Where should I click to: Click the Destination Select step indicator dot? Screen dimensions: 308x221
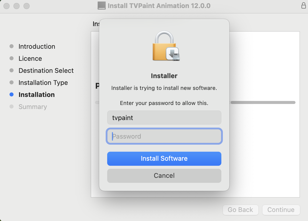[12, 70]
